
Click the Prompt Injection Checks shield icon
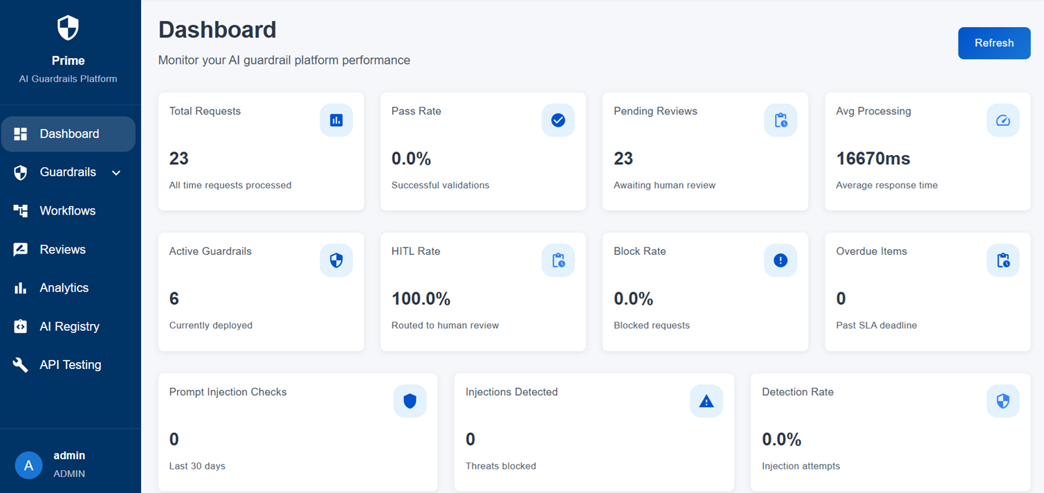click(410, 401)
